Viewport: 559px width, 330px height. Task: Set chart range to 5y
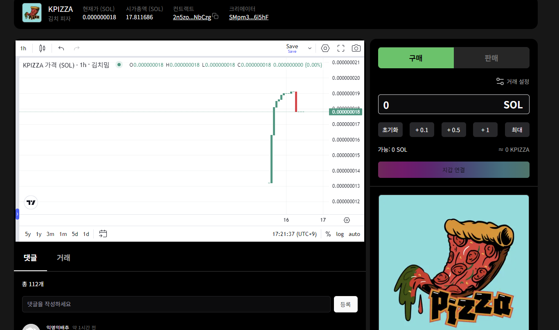(x=28, y=234)
